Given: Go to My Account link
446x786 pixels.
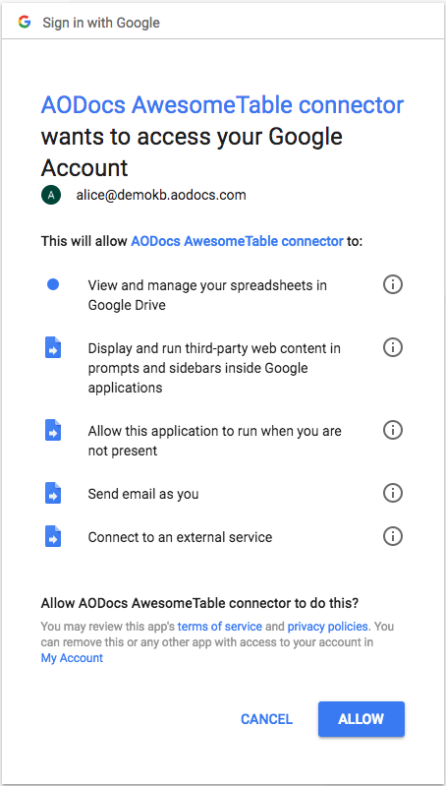Looking at the screenshot, I should pyautogui.click(x=72, y=658).
